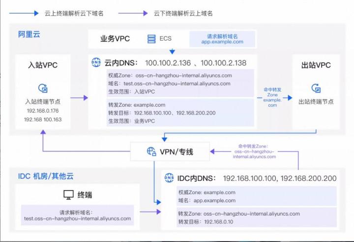Click 权威Zone: example.com in IDC内DNS
Image resolution: width=354 pixels, height=242 pixels.
[207, 193]
